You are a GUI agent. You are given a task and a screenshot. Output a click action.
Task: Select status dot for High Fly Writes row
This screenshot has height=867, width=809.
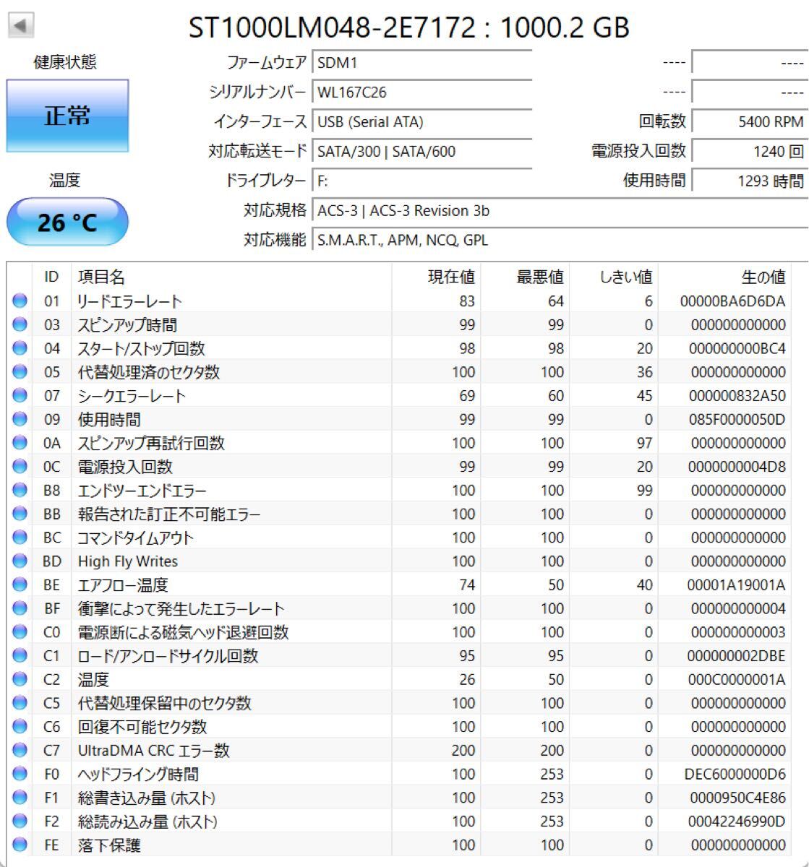tap(20, 561)
